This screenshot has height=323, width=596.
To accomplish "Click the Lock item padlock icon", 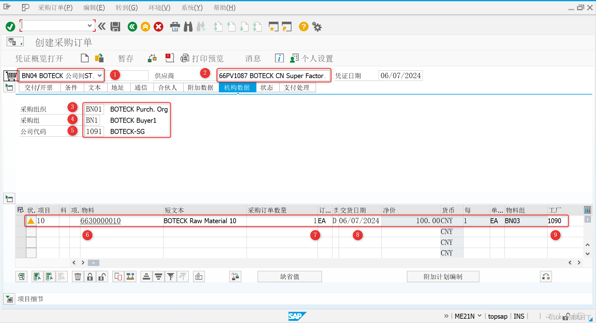I will (x=90, y=277).
